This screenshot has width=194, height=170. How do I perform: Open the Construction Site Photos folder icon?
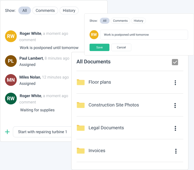coord(81,105)
